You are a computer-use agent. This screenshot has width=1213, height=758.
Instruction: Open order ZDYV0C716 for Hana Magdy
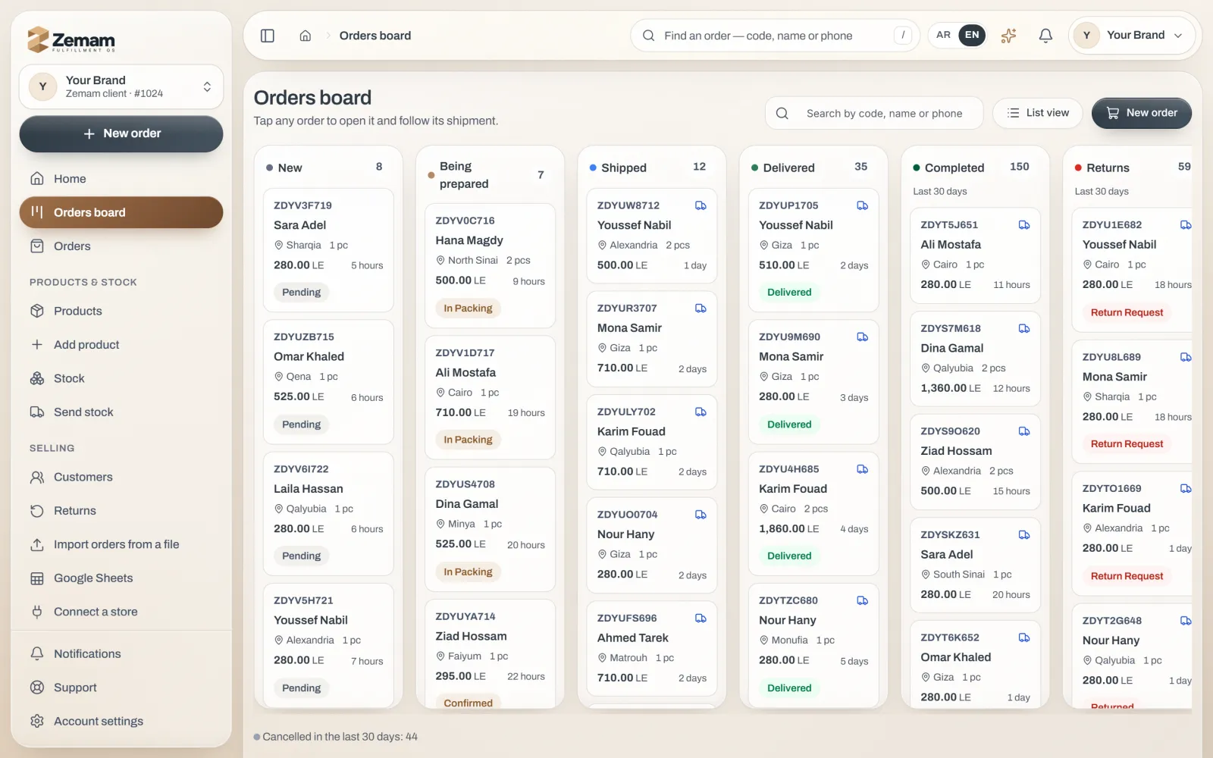click(x=490, y=265)
